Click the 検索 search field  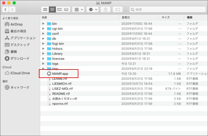(x=166, y=10)
